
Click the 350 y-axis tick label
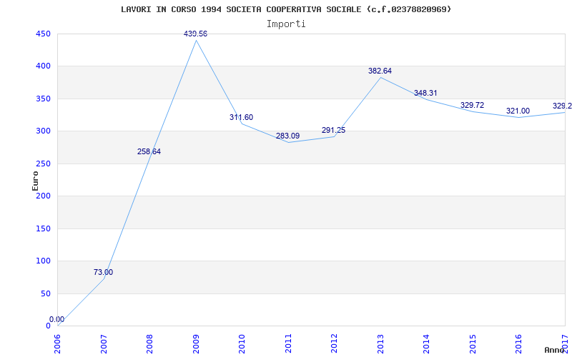pos(43,99)
